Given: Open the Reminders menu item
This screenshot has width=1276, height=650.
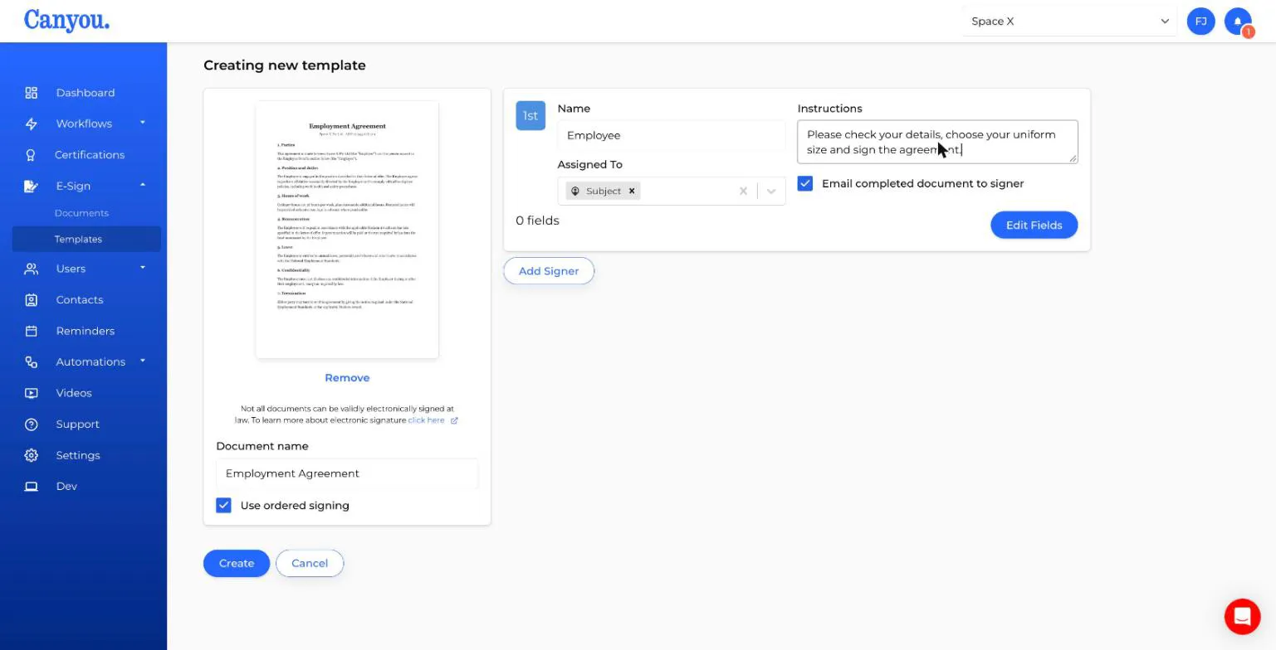Looking at the screenshot, I should click(x=86, y=331).
